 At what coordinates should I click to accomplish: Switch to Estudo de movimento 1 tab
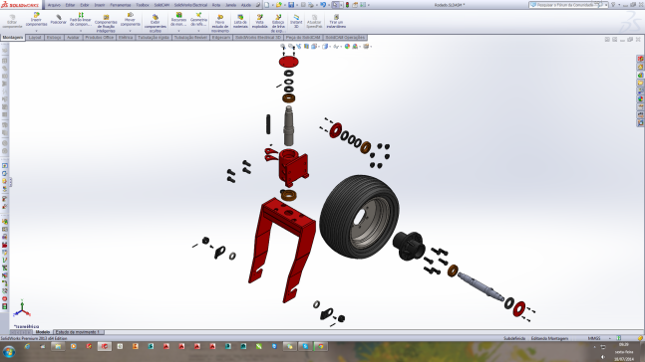(x=78, y=331)
